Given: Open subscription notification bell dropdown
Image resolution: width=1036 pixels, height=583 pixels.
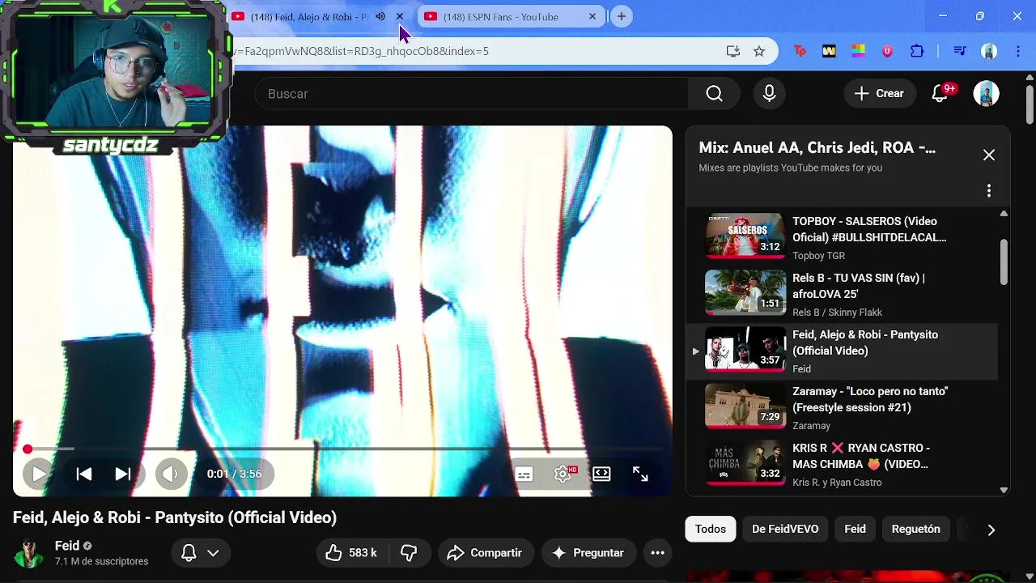Looking at the screenshot, I should (201, 553).
